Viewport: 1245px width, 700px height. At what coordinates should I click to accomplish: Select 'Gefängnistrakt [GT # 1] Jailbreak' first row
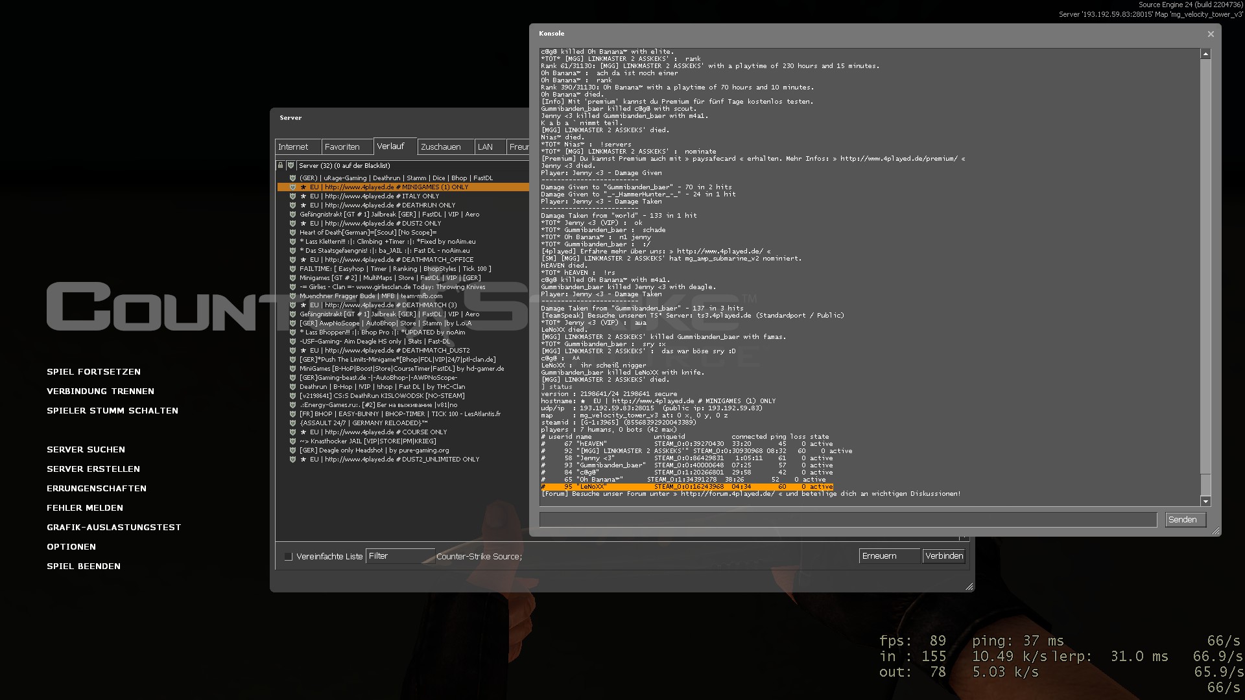click(x=403, y=214)
